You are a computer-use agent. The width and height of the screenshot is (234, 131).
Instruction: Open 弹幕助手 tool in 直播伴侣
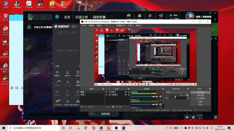[57, 74]
